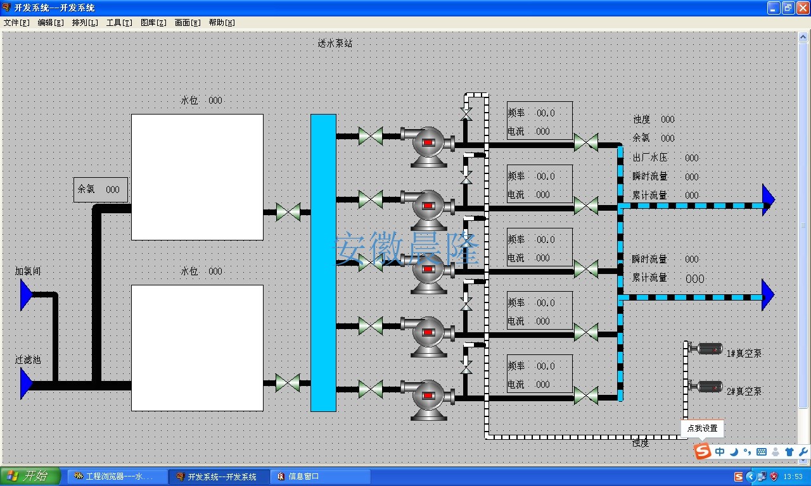Image resolution: width=811 pixels, height=486 pixels.
Task: Select outlet valve on second pump line
Action: (586, 206)
